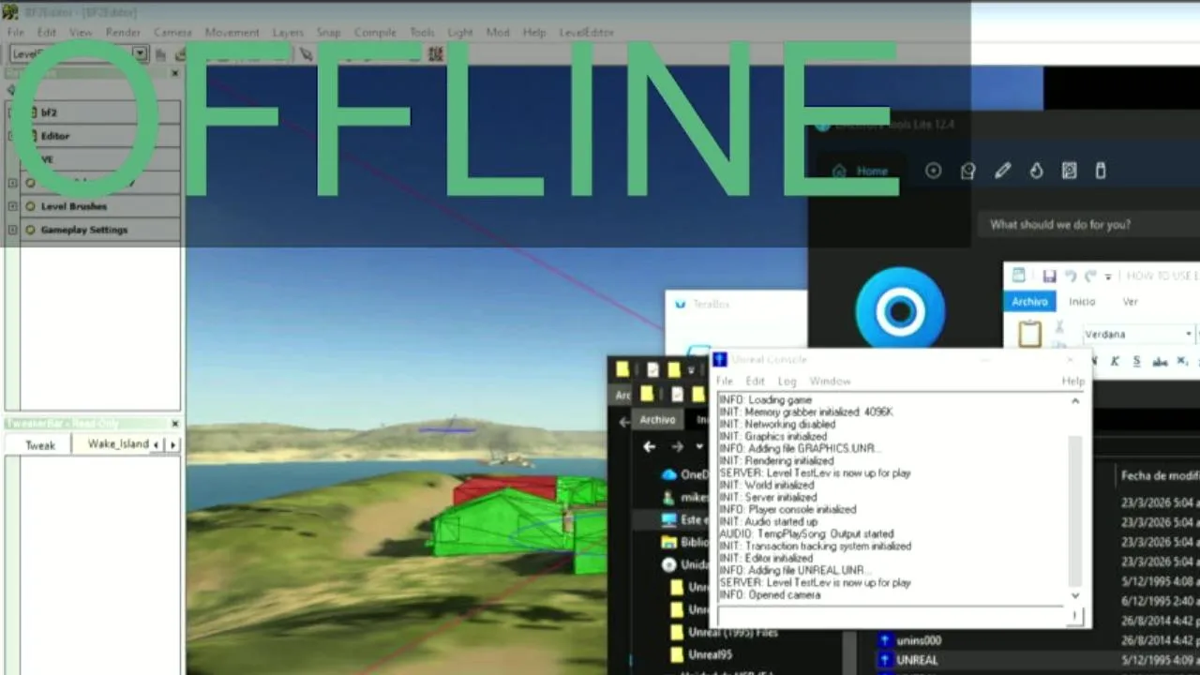Image resolution: width=1200 pixels, height=675 pixels.
Task: Go to Home in Daemon Tools
Action: pyautogui.click(x=861, y=171)
